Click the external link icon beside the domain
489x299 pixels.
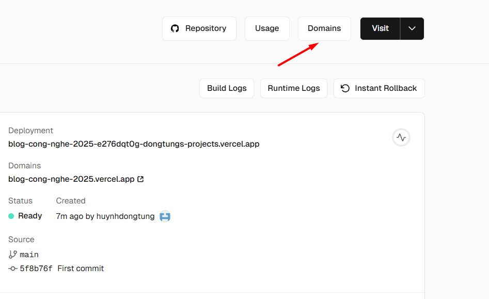[140, 179]
